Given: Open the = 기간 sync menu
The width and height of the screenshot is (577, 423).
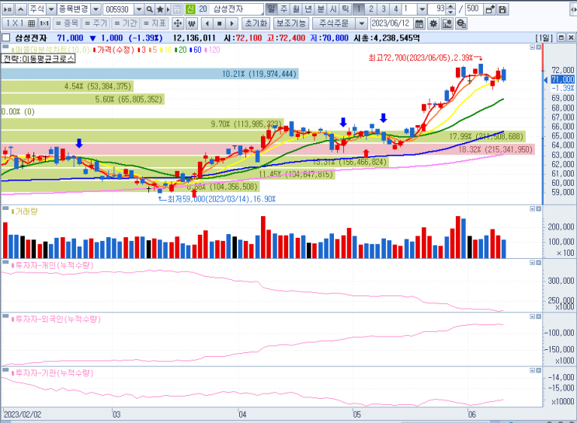Looking at the screenshot, I should coord(126,23).
